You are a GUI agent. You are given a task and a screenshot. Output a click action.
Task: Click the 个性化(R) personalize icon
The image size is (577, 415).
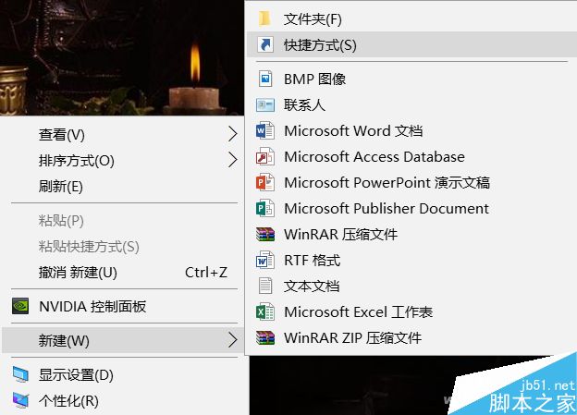pos(20,400)
